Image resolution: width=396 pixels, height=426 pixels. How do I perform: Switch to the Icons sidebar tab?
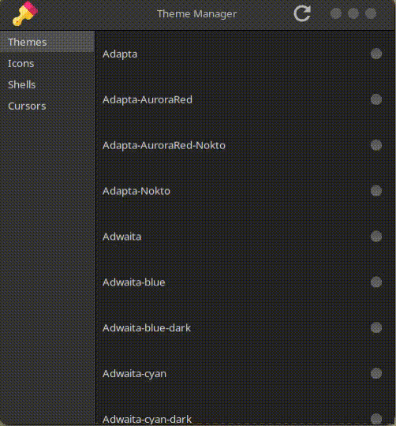point(47,63)
